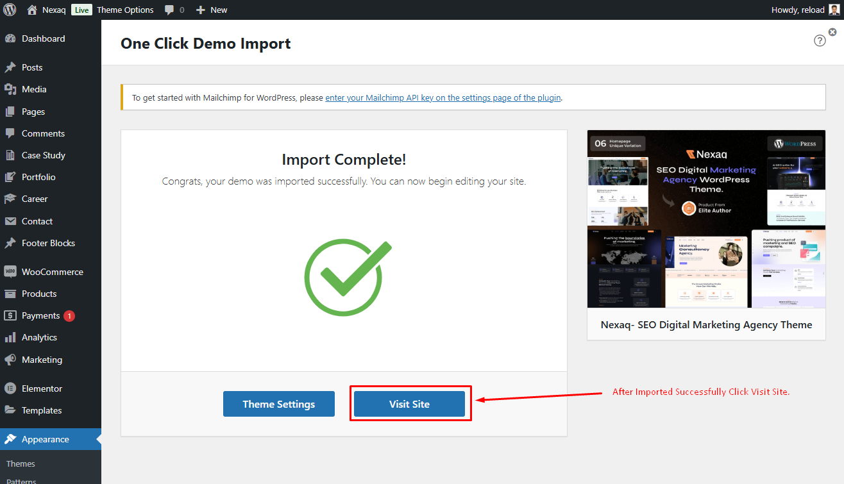The width and height of the screenshot is (844, 484).
Task: Open the comments bubble icon in admin bar
Action: tap(169, 10)
